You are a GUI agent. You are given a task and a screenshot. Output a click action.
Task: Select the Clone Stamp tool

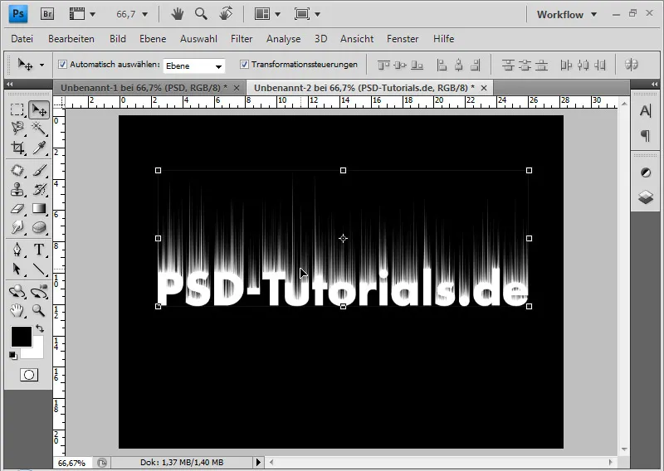17,189
